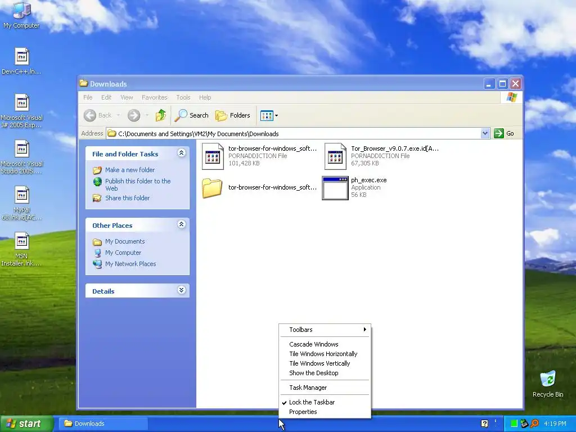Open the Forward button history dropdown
The height and width of the screenshot is (432, 576).
147,115
